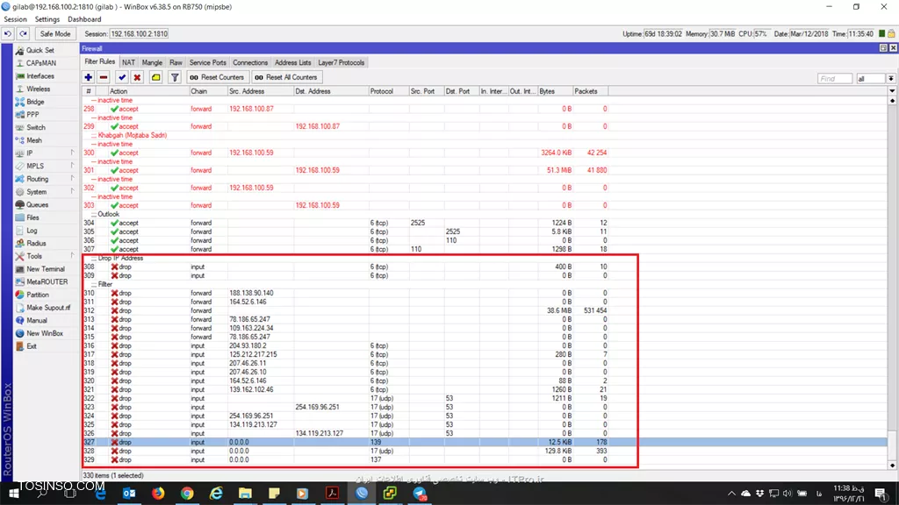The height and width of the screenshot is (505, 899).
Task: Switch to the Service Ports tab
Action: pos(207,62)
